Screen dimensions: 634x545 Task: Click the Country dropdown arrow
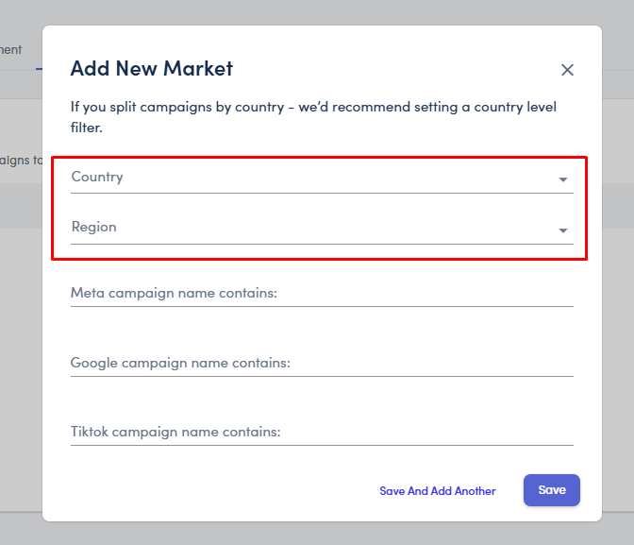(x=563, y=179)
